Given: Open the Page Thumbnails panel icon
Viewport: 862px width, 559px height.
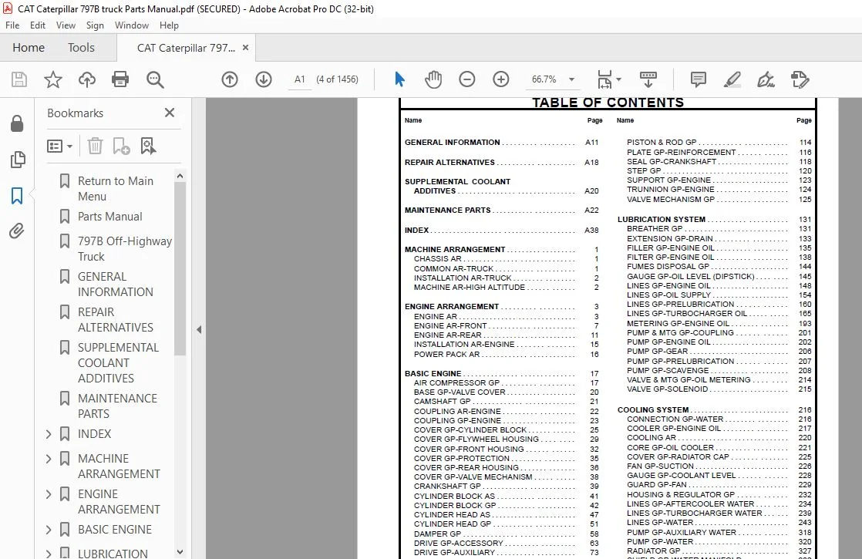Looking at the screenshot, I should (18, 160).
